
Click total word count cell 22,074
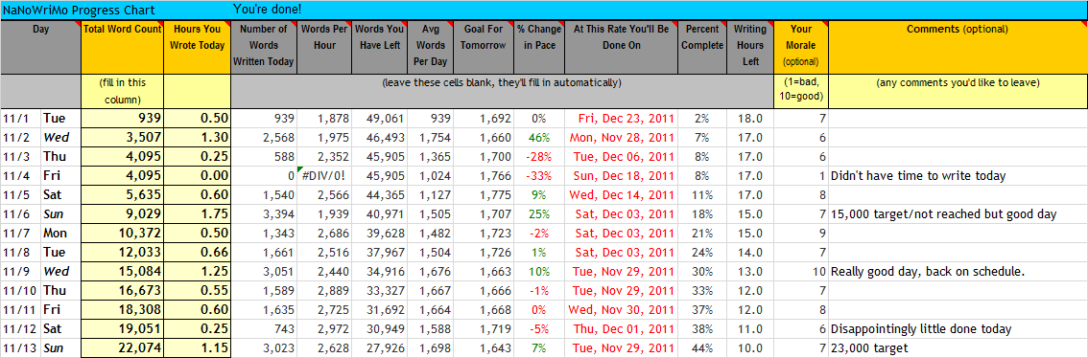122,347
